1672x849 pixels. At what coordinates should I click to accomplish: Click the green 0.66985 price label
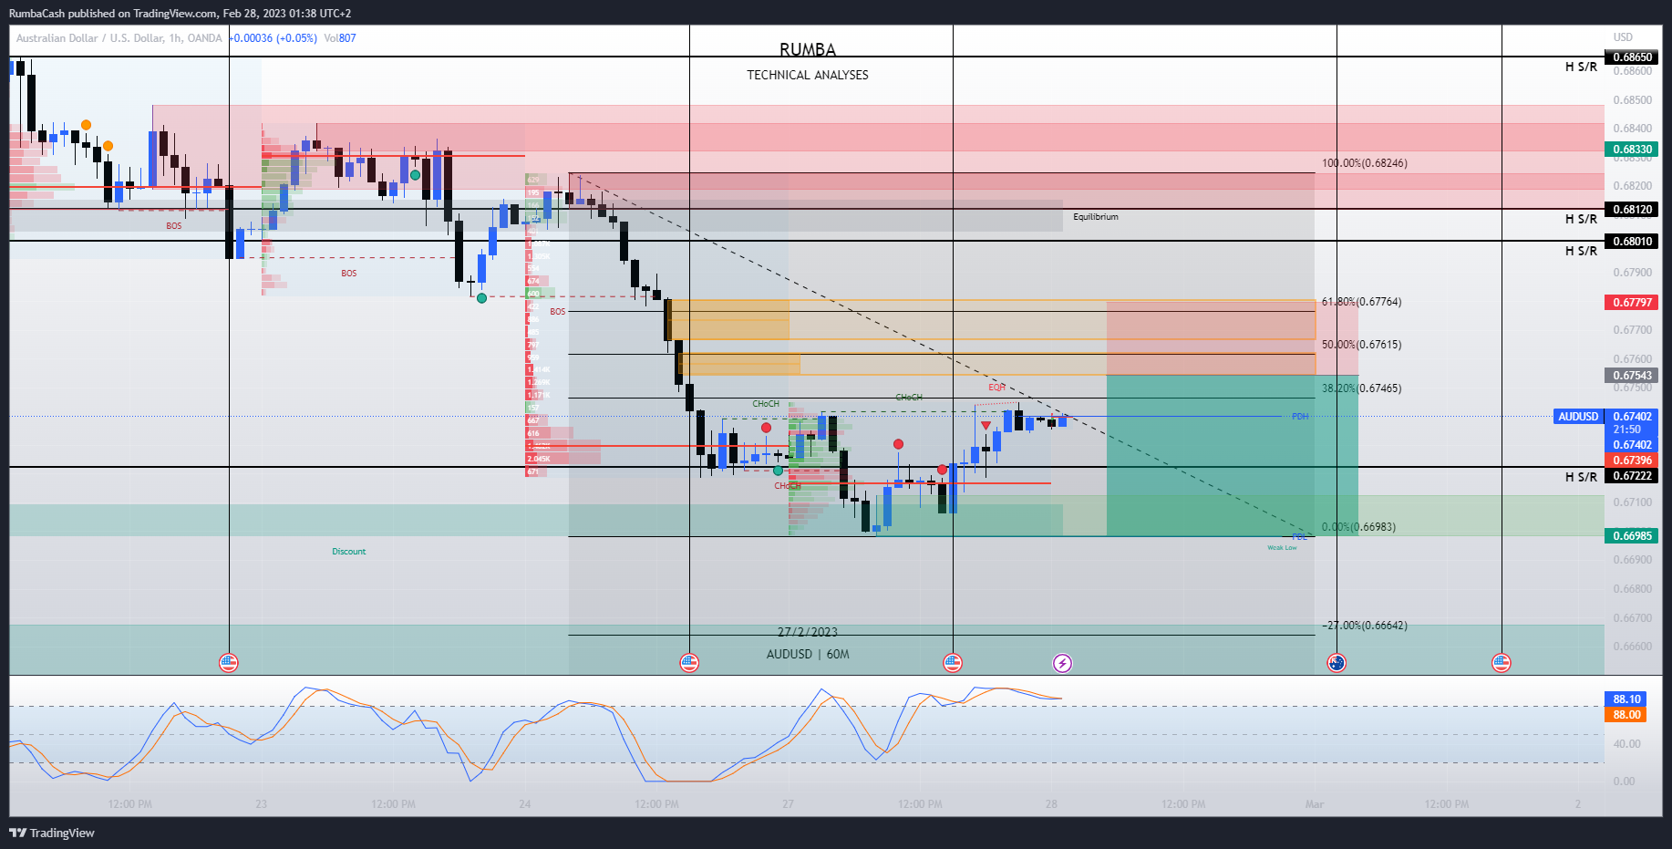pyautogui.click(x=1632, y=536)
